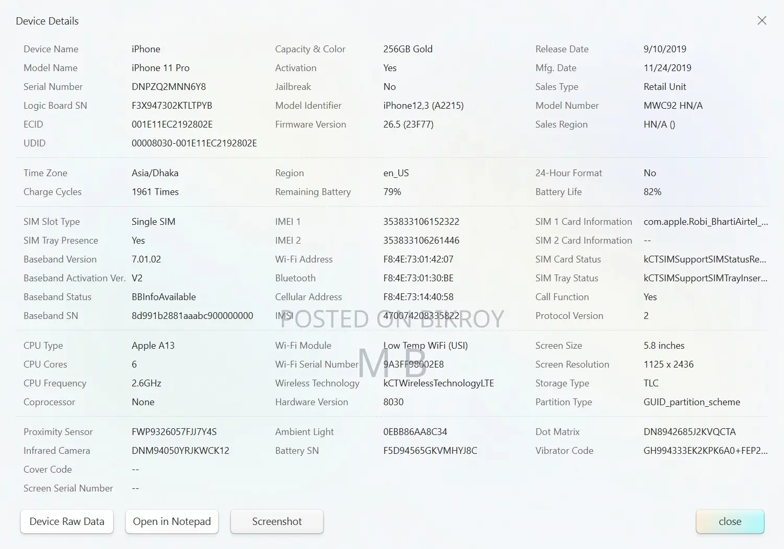Click the Call Function label
784x549 pixels.
(x=562, y=297)
